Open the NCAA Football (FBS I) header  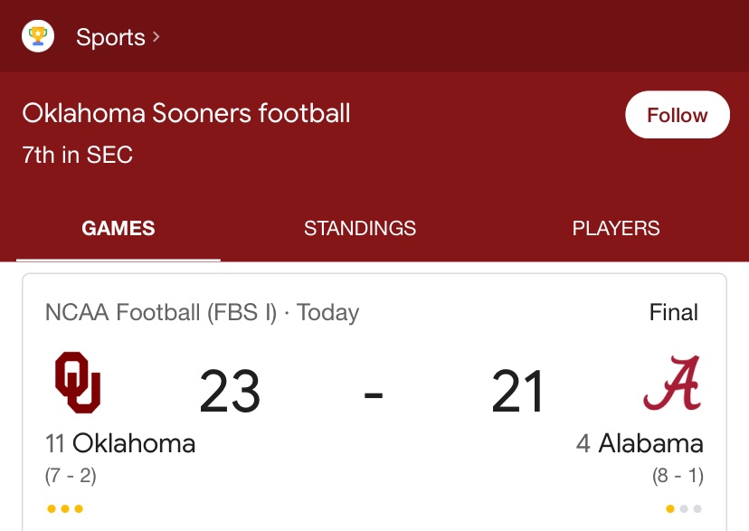point(161,313)
